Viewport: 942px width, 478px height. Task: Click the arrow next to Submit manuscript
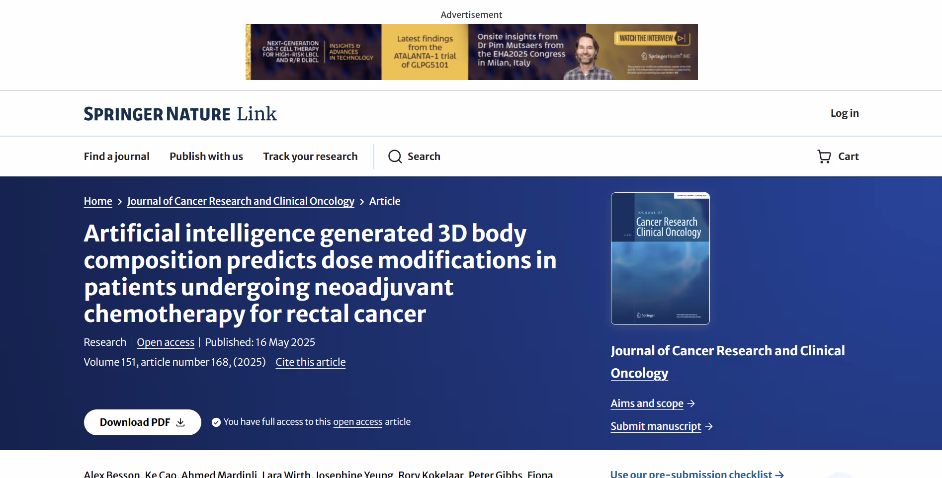point(709,426)
